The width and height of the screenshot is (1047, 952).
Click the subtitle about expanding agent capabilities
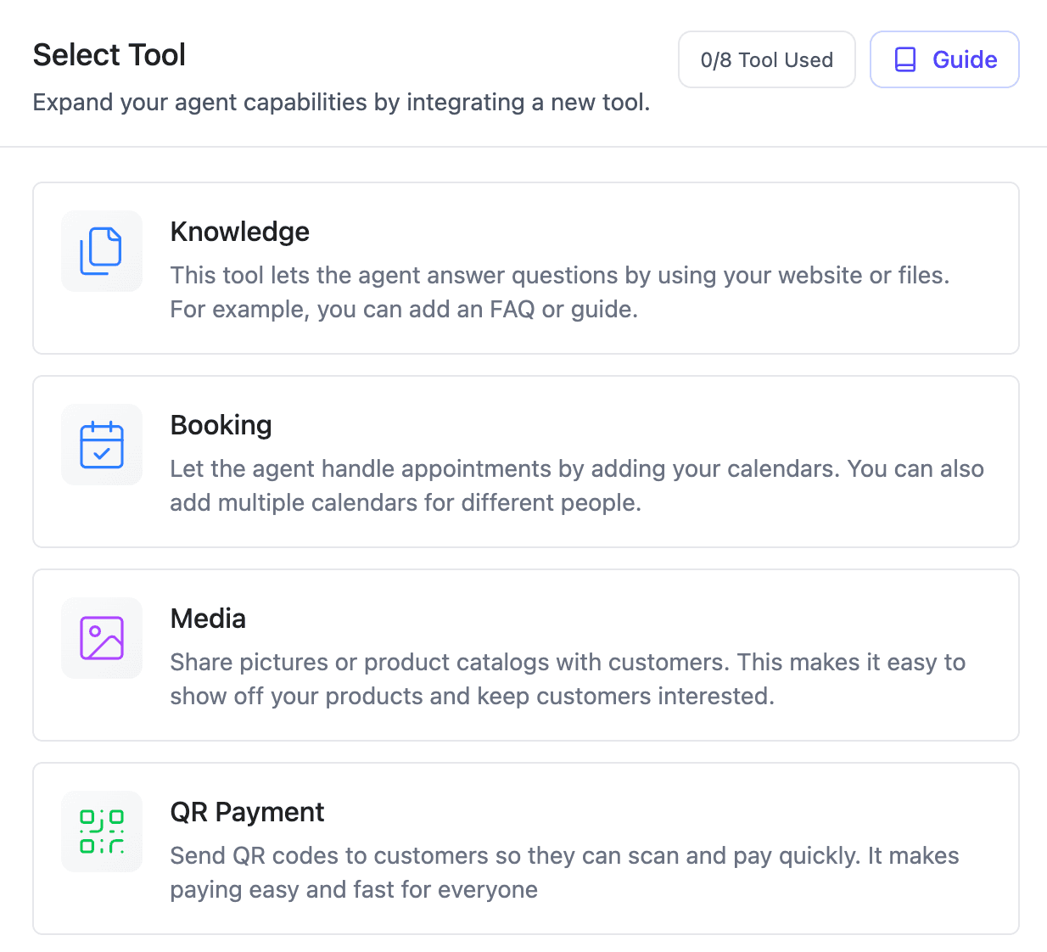(341, 103)
